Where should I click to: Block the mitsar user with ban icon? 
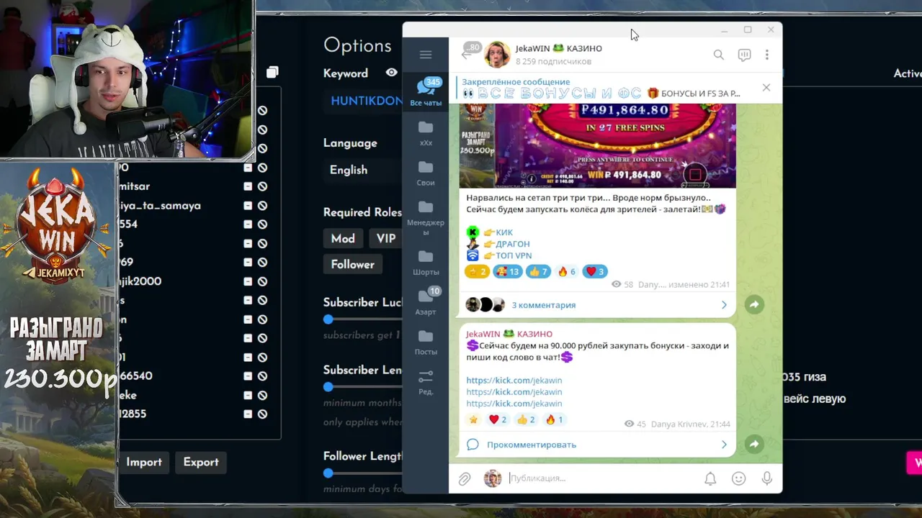(263, 186)
